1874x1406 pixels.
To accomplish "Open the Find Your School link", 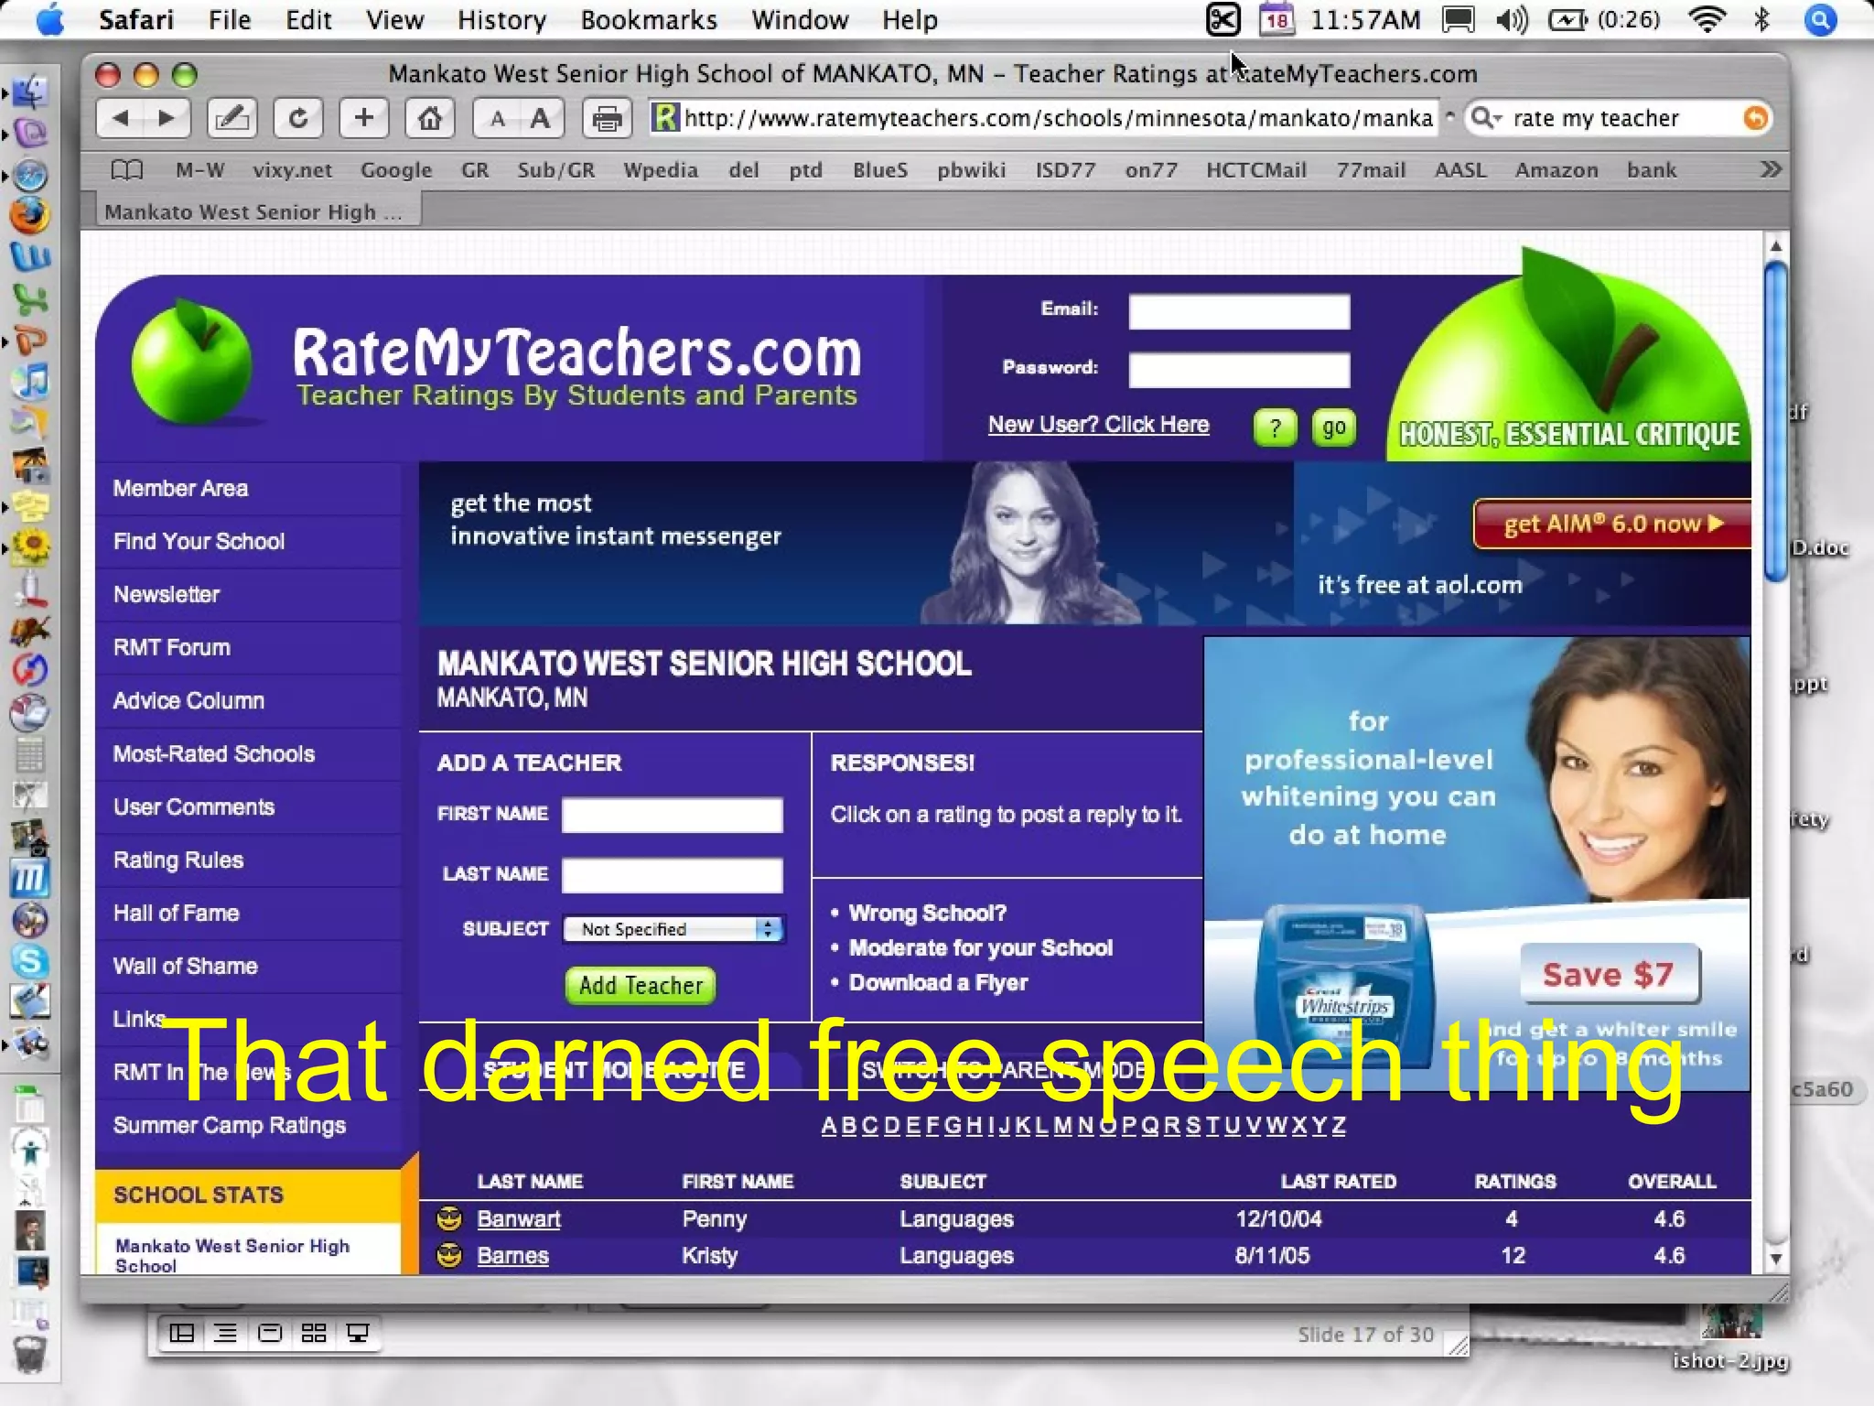I will click(199, 541).
